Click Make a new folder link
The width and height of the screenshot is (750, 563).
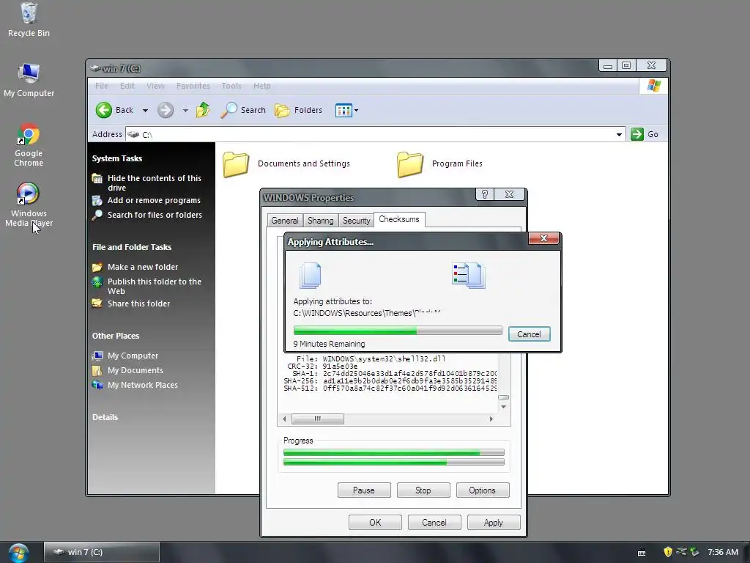tap(143, 267)
